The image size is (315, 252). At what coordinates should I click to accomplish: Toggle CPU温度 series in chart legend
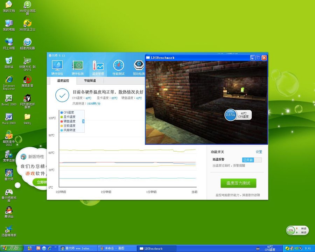[69, 112]
